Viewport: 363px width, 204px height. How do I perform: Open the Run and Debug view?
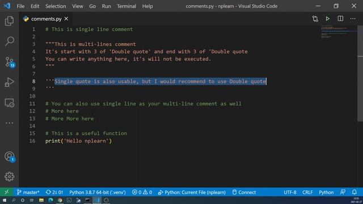tap(9, 82)
